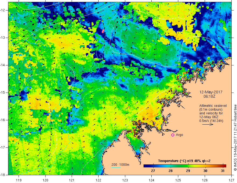Click the longitude axis label 120
Viewport: 237px width, 183px height.
pos(45,180)
